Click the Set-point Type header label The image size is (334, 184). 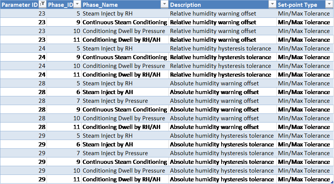pyautogui.click(x=297, y=5)
